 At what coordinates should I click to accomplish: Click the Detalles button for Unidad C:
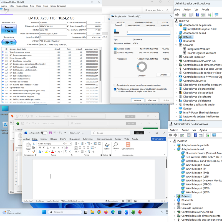click(163, 75)
